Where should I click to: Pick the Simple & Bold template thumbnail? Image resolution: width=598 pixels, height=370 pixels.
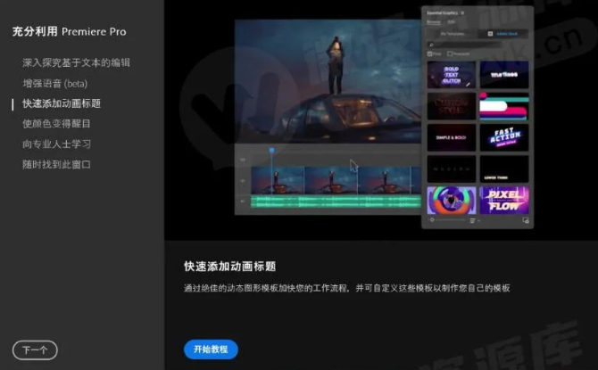[x=452, y=137]
